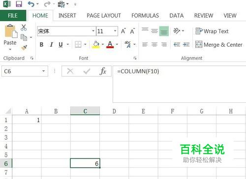Viewport: 246px width, 179px height.
Task: Click the Redo arrow icon
Action: (x=47, y=4)
